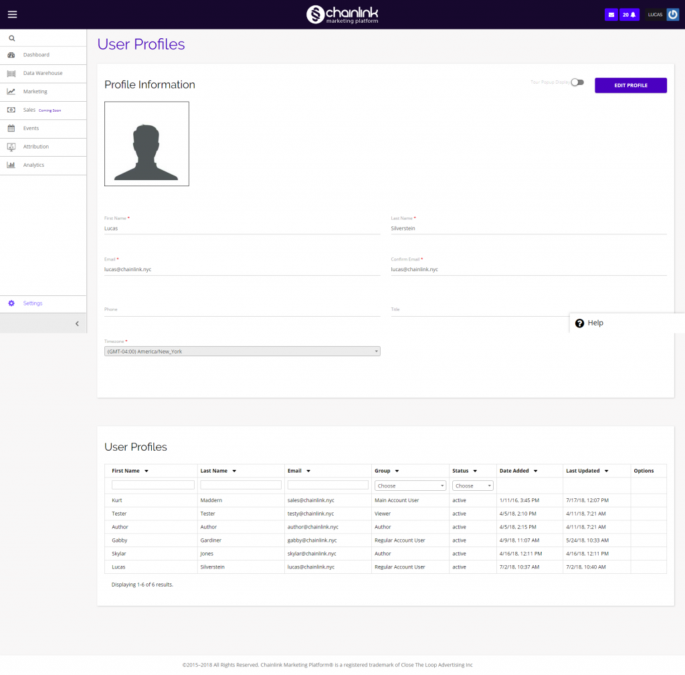Open the Status filter Choose dropdown
685x675 pixels.
point(472,485)
